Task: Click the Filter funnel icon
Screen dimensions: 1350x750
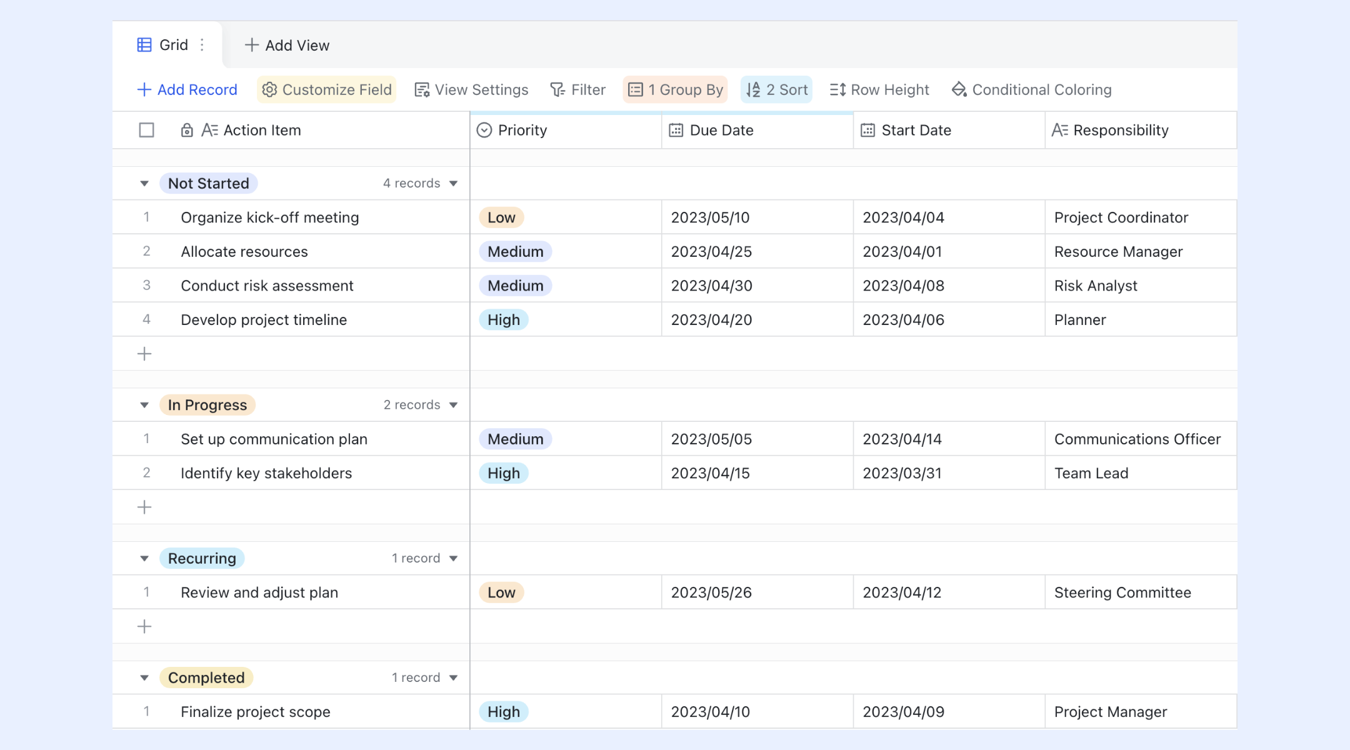Action: [x=557, y=90]
